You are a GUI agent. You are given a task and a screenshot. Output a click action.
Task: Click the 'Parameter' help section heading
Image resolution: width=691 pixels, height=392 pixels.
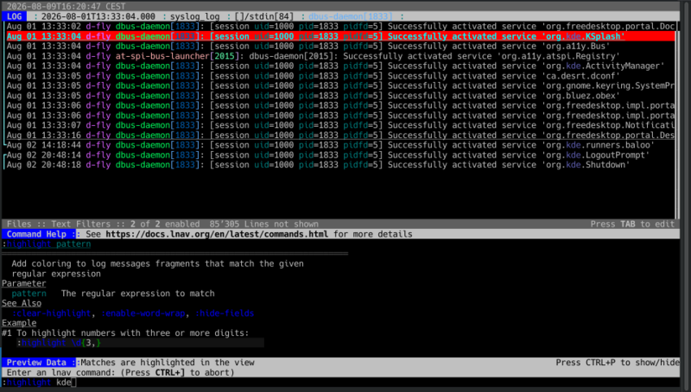pos(24,284)
